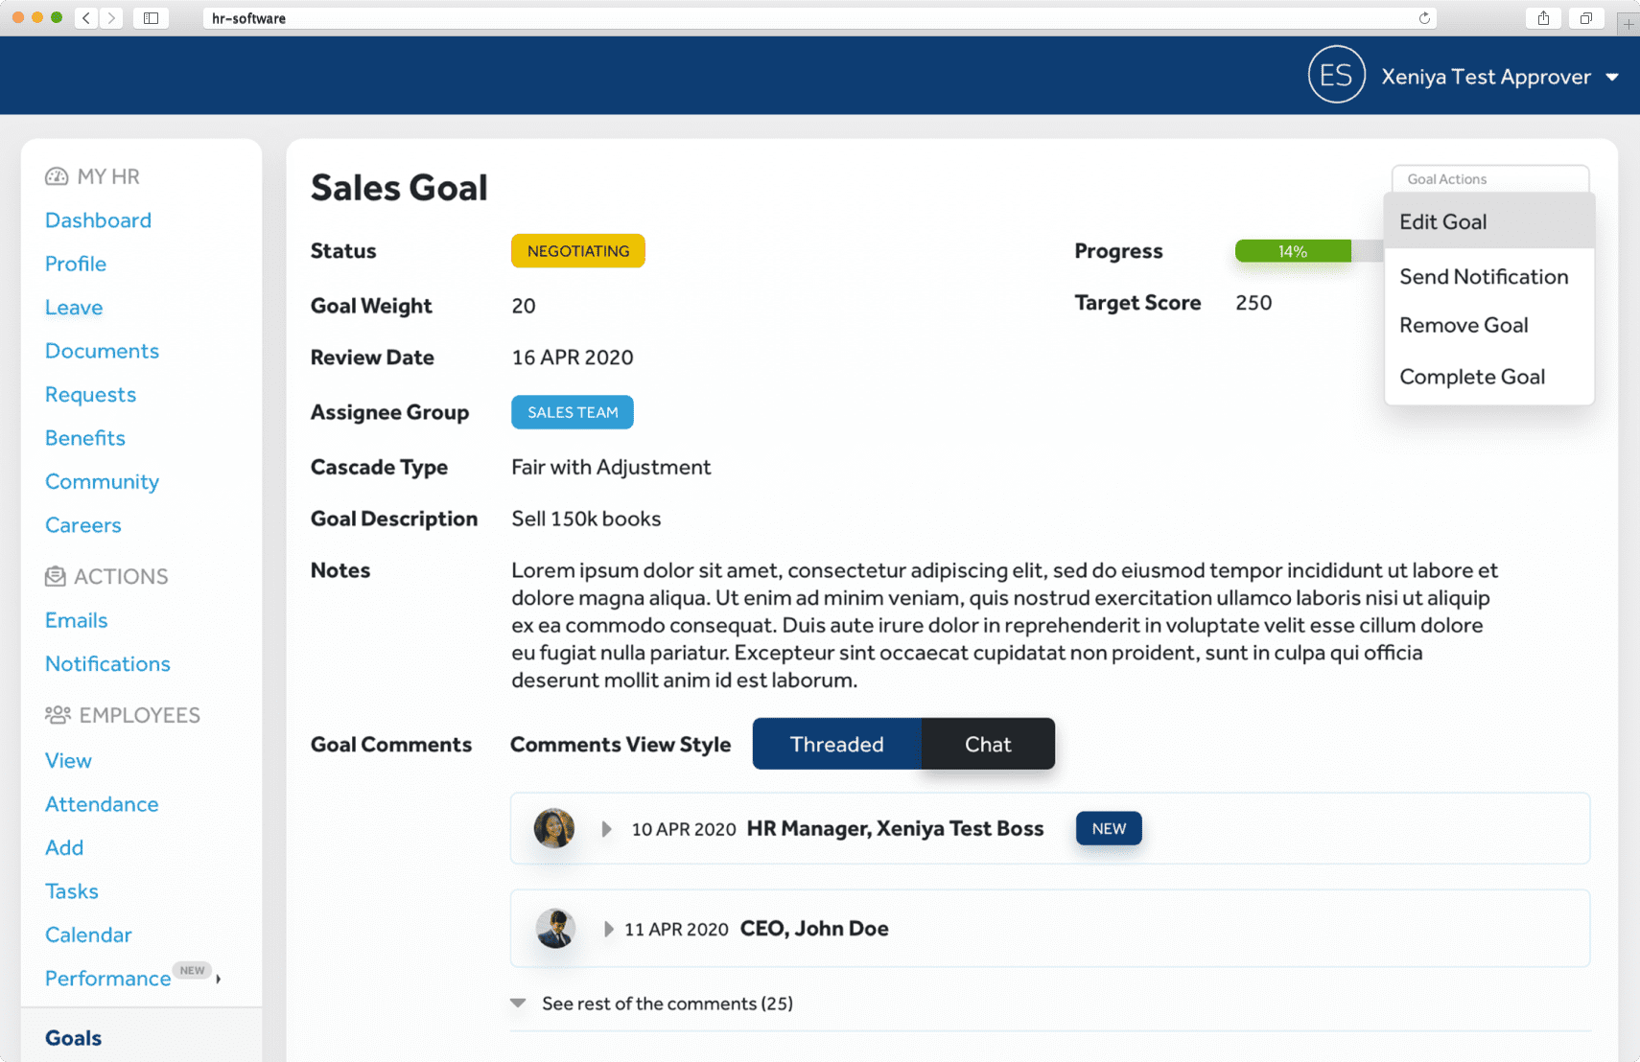Select Edit Goal from Goal Actions menu
Viewport: 1640px width, 1062px height.
[1443, 221]
